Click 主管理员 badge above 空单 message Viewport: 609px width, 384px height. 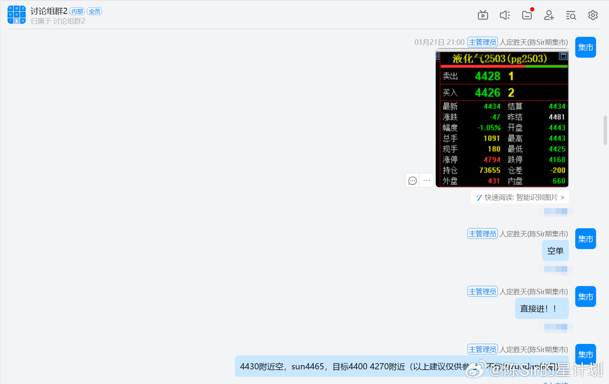pyautogui.click(x=482, y=234)
